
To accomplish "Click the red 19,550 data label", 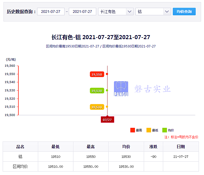I will [97, 75].
